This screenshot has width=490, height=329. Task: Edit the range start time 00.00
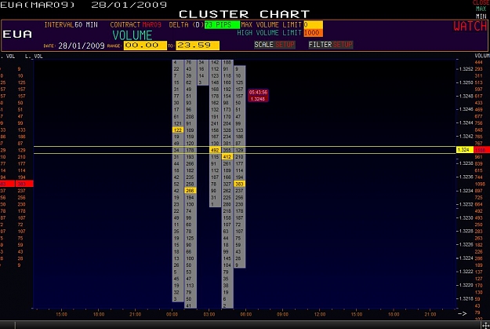pyautogui.click(x=145, y=46)
